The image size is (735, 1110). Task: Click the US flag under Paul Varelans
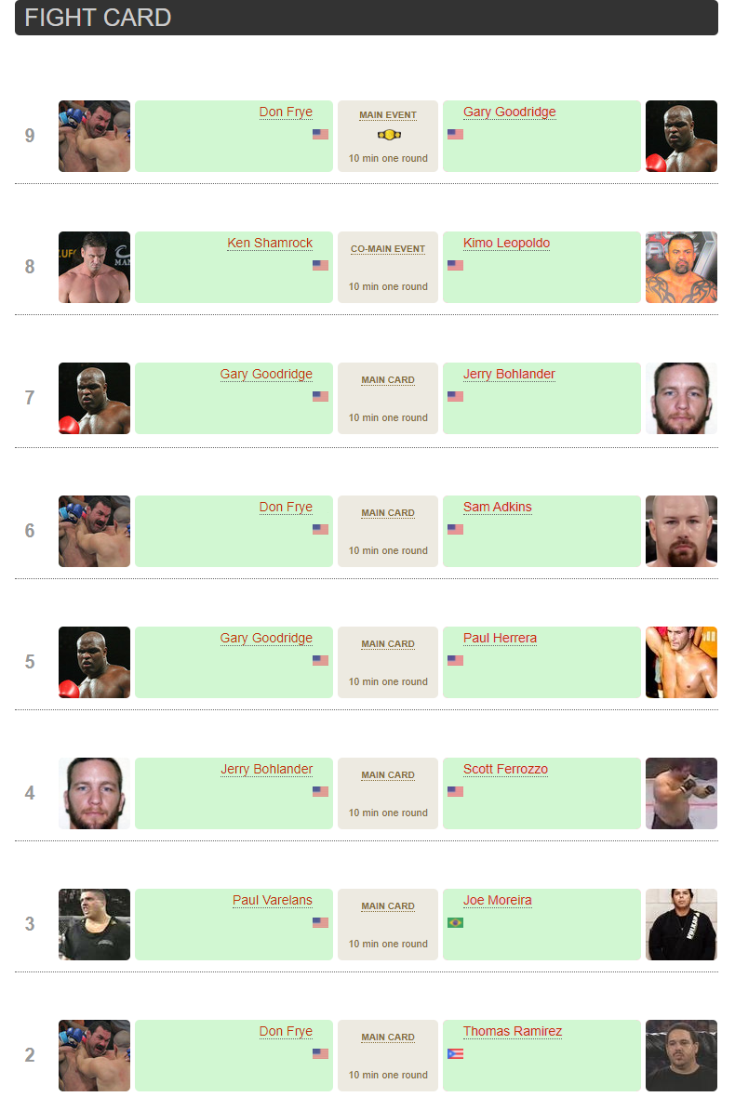pos(320,922)
